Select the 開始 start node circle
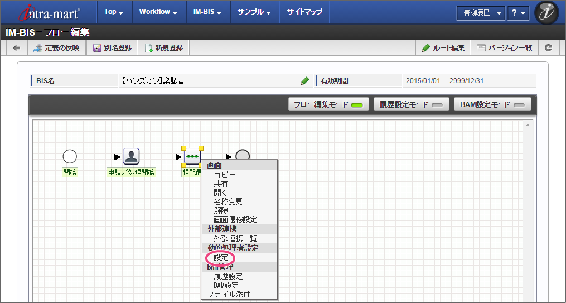The height and width of the screenshot is (303, 566). 70,157
